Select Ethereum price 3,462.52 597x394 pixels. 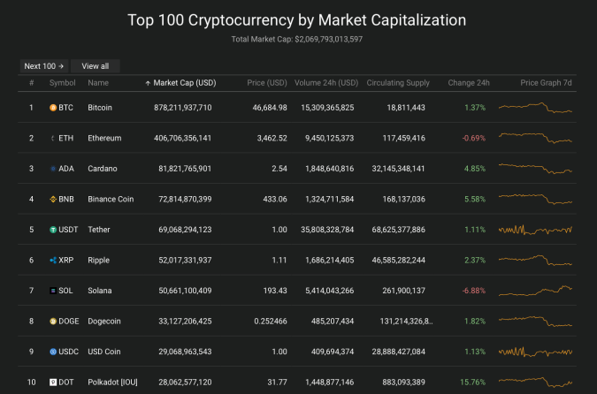[x=272, y=138]
